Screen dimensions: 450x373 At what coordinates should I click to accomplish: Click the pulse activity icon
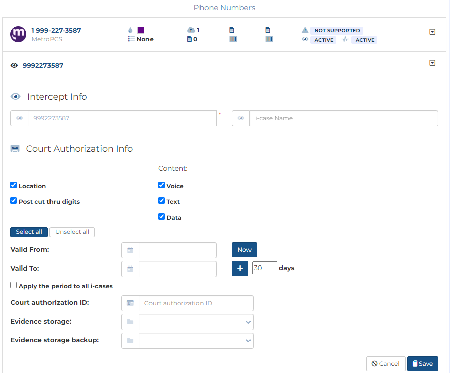click(x=345, y=40)
